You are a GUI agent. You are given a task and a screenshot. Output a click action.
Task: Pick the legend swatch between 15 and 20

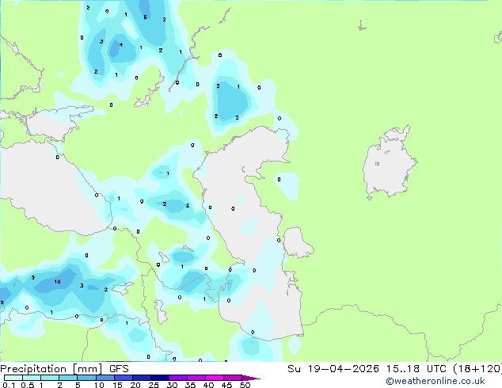pos(123,378)
